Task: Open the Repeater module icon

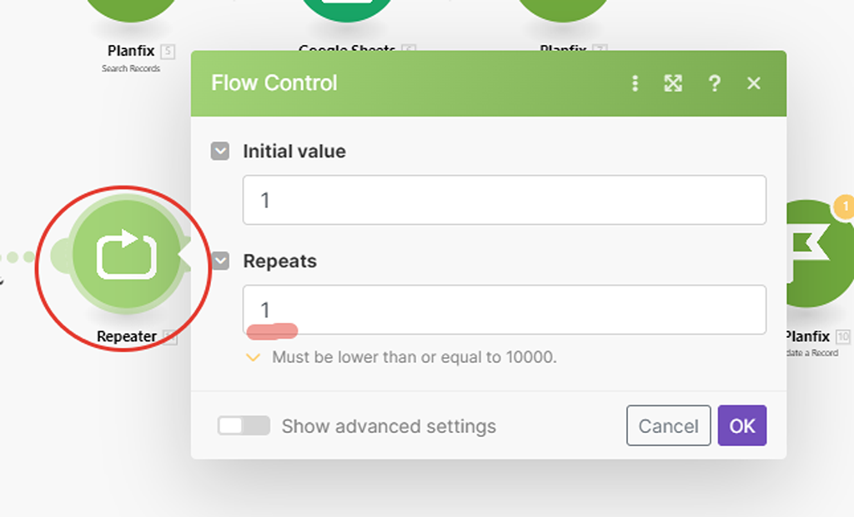Action: click(x=127, y=255)
